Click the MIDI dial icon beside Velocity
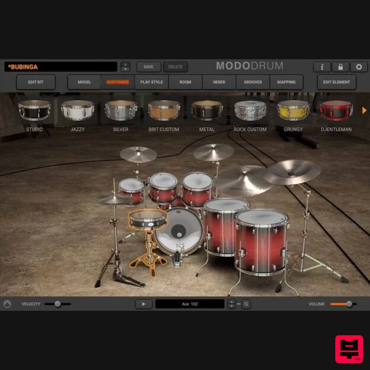This screenshot has height=370, width=370. point(7,304)
